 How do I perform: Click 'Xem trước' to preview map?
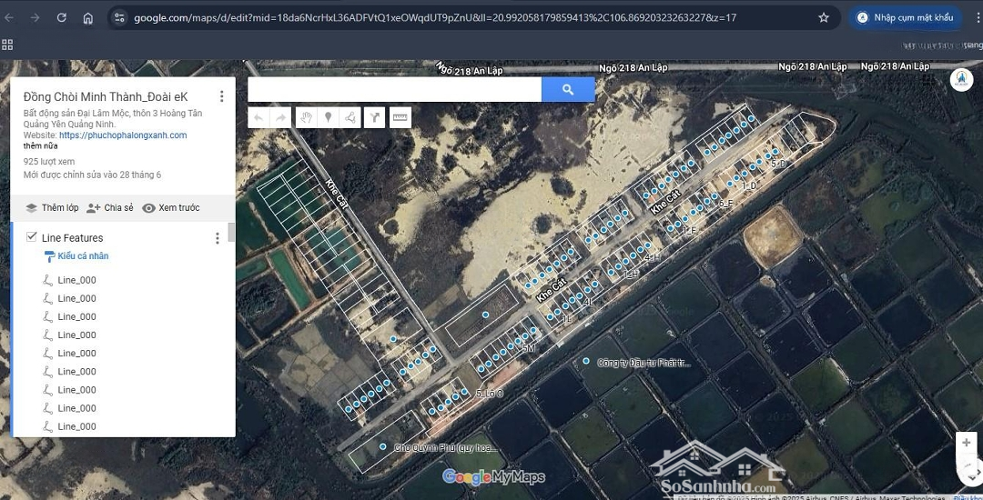[x=170, y=208]
